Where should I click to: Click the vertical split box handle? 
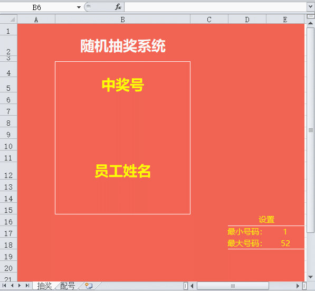click(x=304, y=286)
